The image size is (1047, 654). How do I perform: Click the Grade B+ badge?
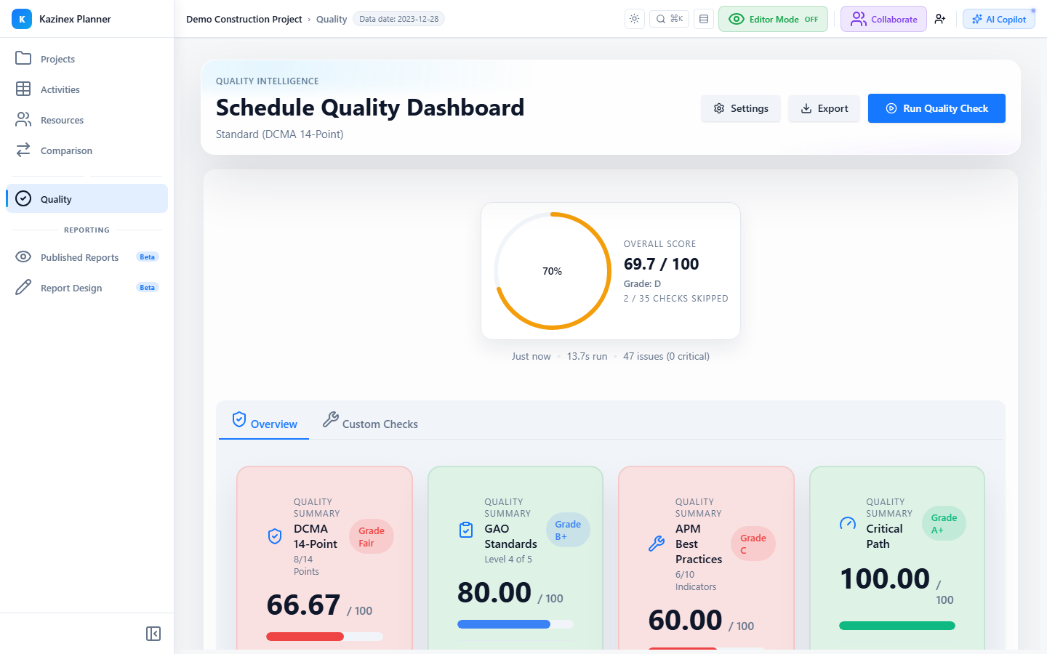[x=568, y=530]
